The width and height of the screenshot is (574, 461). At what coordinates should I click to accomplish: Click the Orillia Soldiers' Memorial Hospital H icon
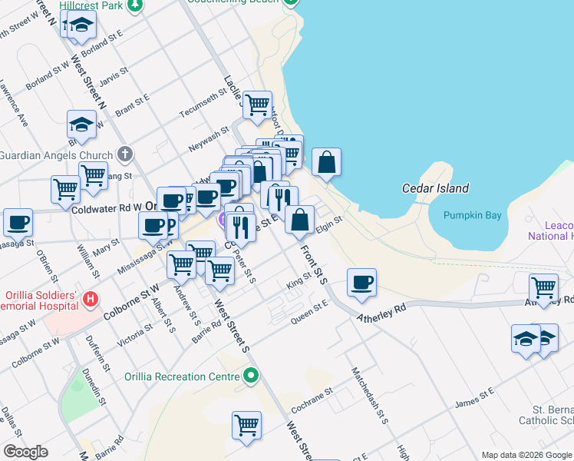pos(91,299)
